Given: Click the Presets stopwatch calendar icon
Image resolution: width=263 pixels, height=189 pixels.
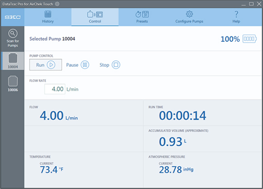Looking at the screenshot, I should tap(142, 14).
